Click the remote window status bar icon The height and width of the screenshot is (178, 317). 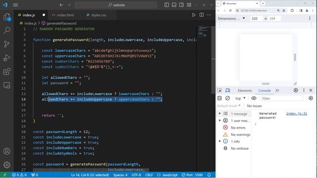4,175
